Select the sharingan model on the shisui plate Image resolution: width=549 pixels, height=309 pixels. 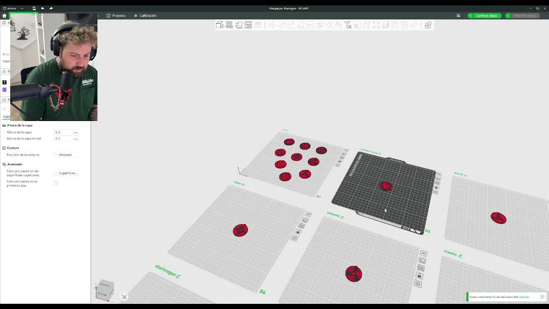click(x=240, y=230)
